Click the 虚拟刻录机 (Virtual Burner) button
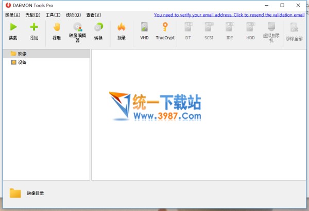 click(271, 28)
